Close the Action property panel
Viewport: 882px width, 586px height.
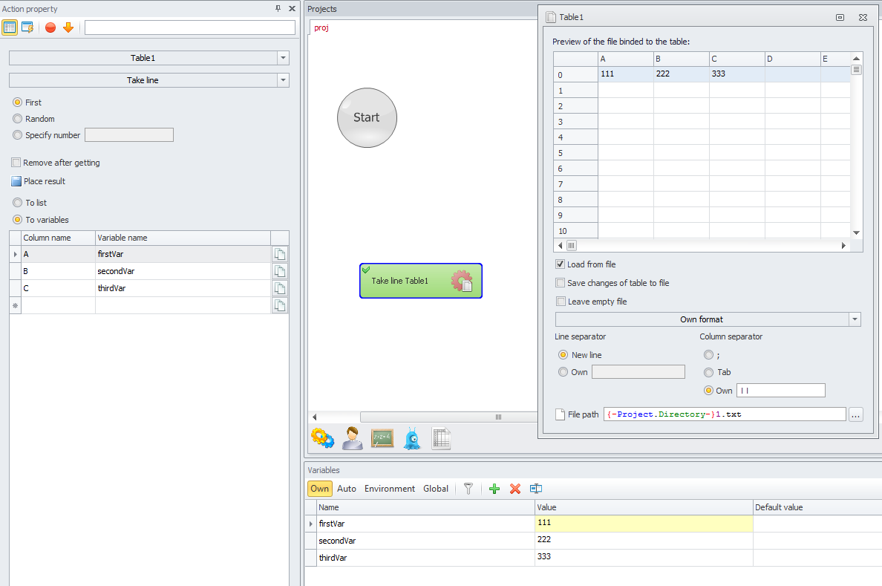coord(292,8)
